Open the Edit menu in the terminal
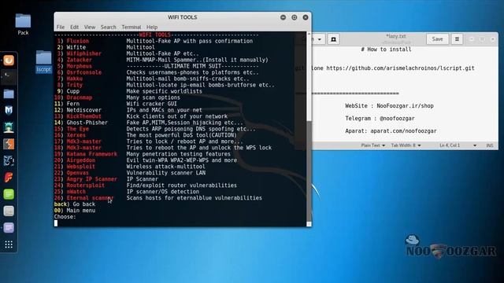This screenshot has height=283, width=504. point(74,28)
